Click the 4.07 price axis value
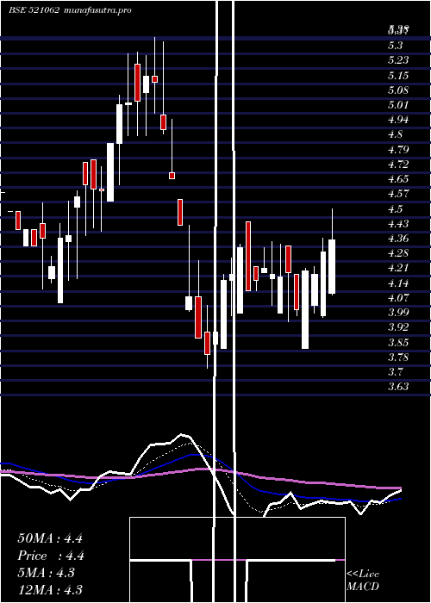This screenshot has height=603, width=431. coord(398,298)
